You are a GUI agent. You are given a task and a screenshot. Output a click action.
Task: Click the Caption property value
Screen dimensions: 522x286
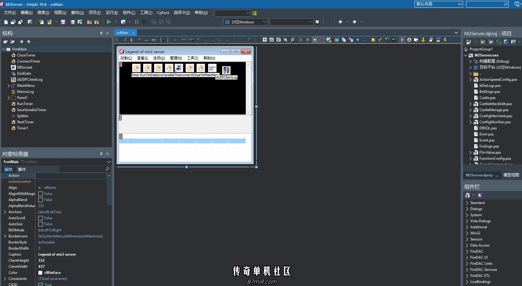click(x=57, y=254)
